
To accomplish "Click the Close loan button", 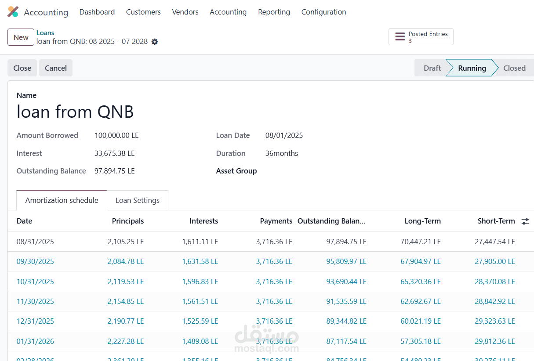I will [x=22, y=68].
